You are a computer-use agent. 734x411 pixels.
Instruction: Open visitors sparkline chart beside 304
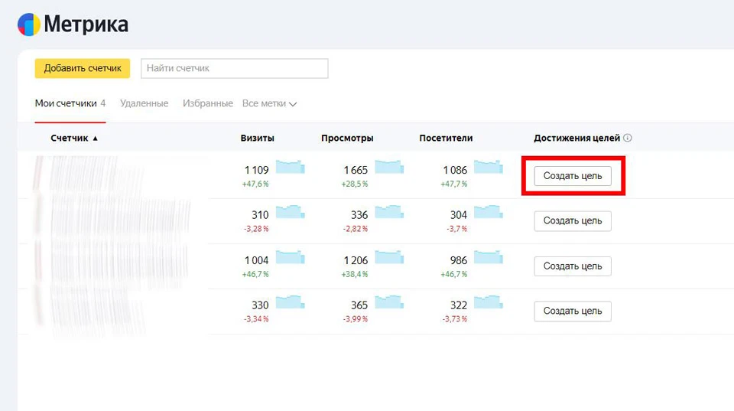(489, 212)
